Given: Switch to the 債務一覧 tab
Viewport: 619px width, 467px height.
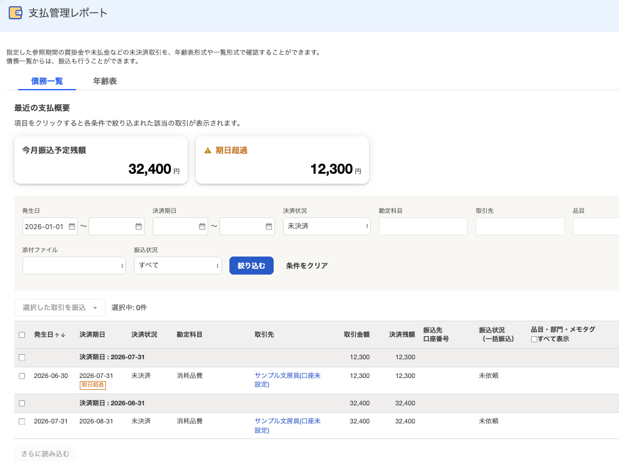Looking at the screenshot, I should (47, 81).
